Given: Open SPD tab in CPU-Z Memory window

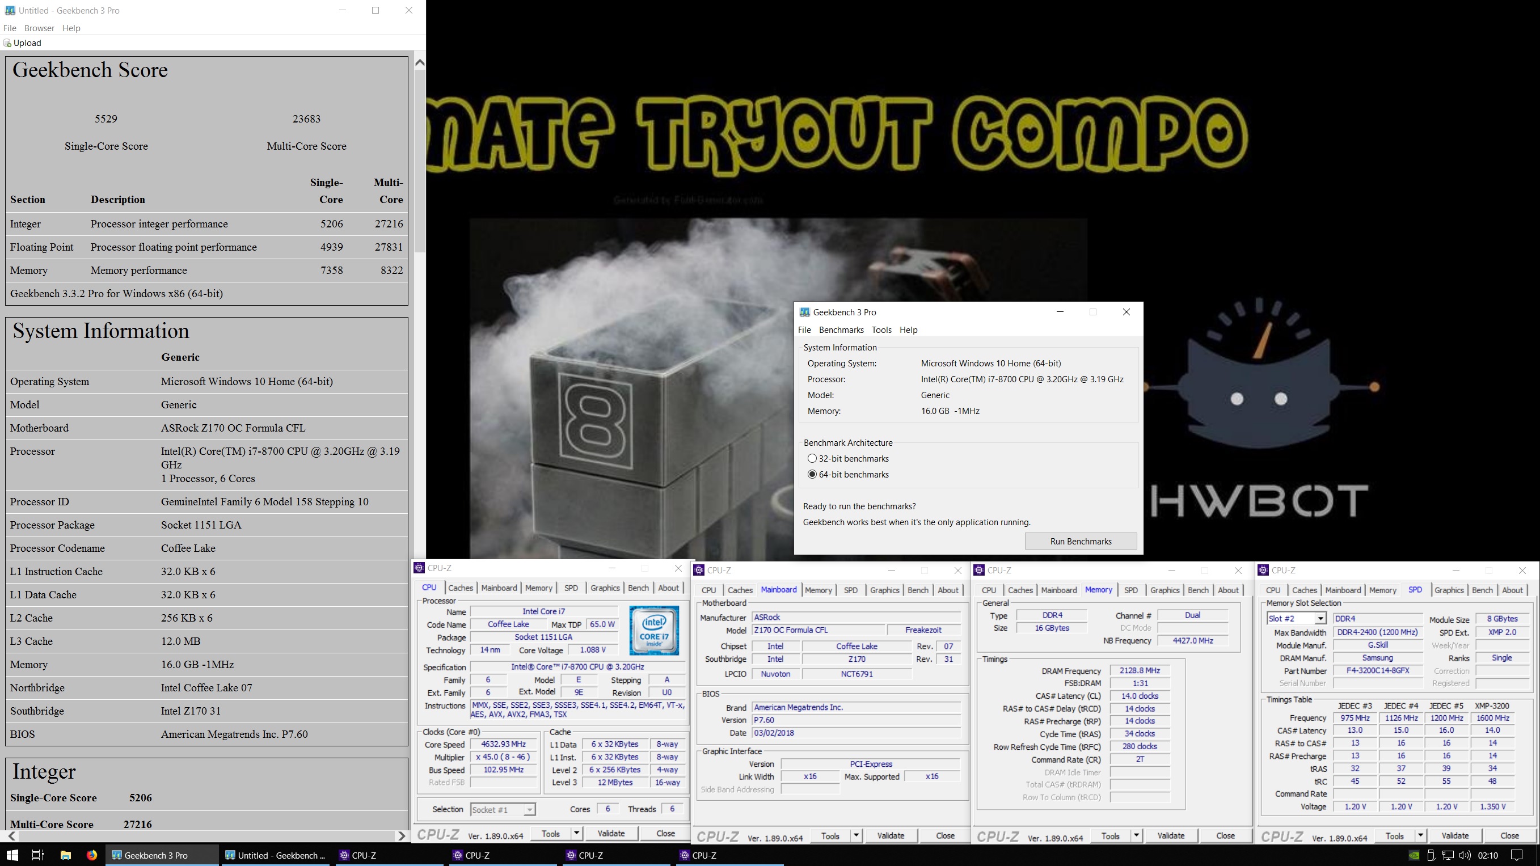Looking at the screenshot, I should tap(1130, 590).
